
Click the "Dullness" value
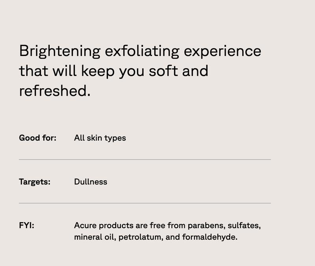[x=91, y=182]
